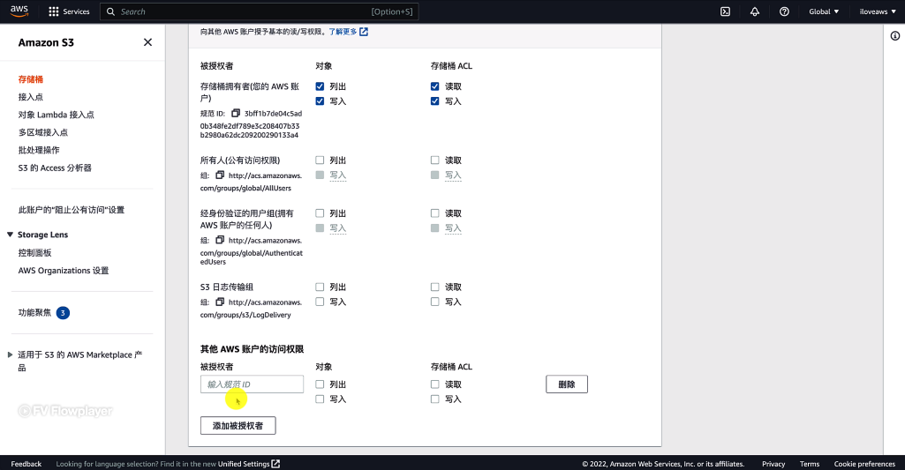Open the iloveaws account dropdown
The width and height of the screenshot is (905, 470).
pyautogui.click(x=878, y=11)
